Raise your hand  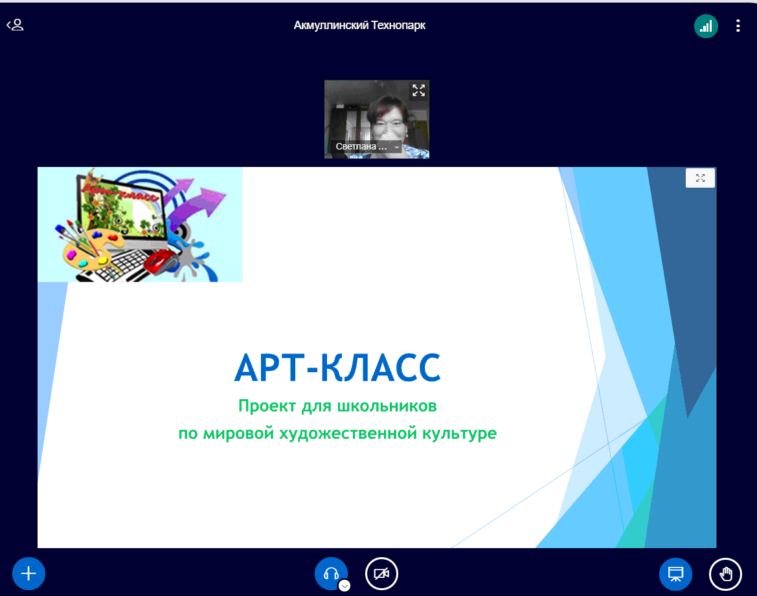(725, 573)
